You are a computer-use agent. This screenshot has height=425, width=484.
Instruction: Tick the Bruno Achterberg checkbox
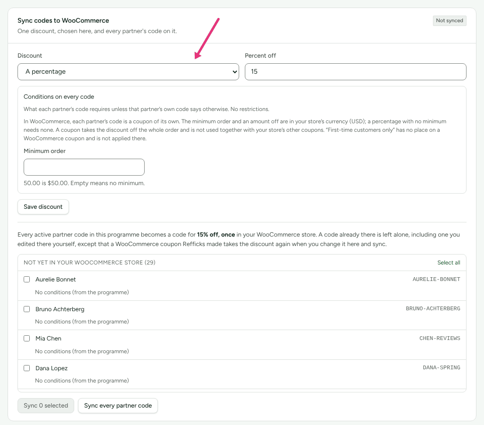(x=27, y=309)
